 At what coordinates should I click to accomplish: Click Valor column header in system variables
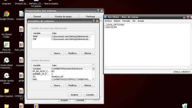tap(71, 65)
